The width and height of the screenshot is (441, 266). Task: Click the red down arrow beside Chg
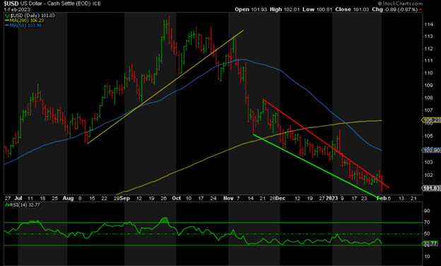point(421,10)
